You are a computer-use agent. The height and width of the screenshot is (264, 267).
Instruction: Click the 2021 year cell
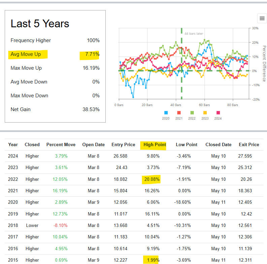pyautogui.click(x=13, y=191)
